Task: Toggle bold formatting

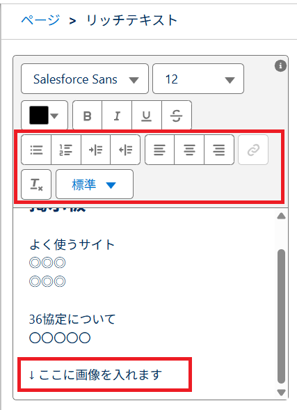Action: pos(87,116)
